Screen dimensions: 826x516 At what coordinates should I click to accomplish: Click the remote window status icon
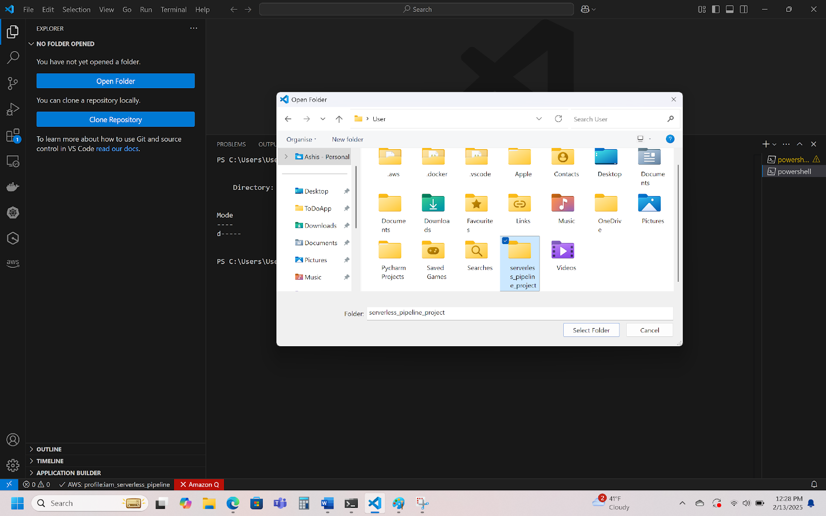point(9,485)
